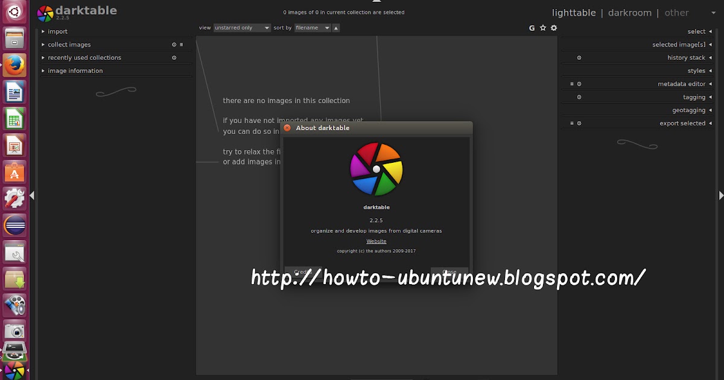Open the Ubuntu Dash launcher
Image resolution: width=724 pixels, height=380 pixels.
14,12
